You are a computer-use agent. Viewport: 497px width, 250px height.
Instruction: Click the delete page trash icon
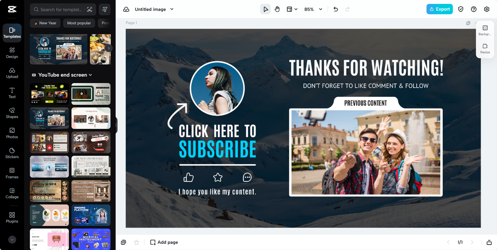pyautogui.click(x=136, y=242)
